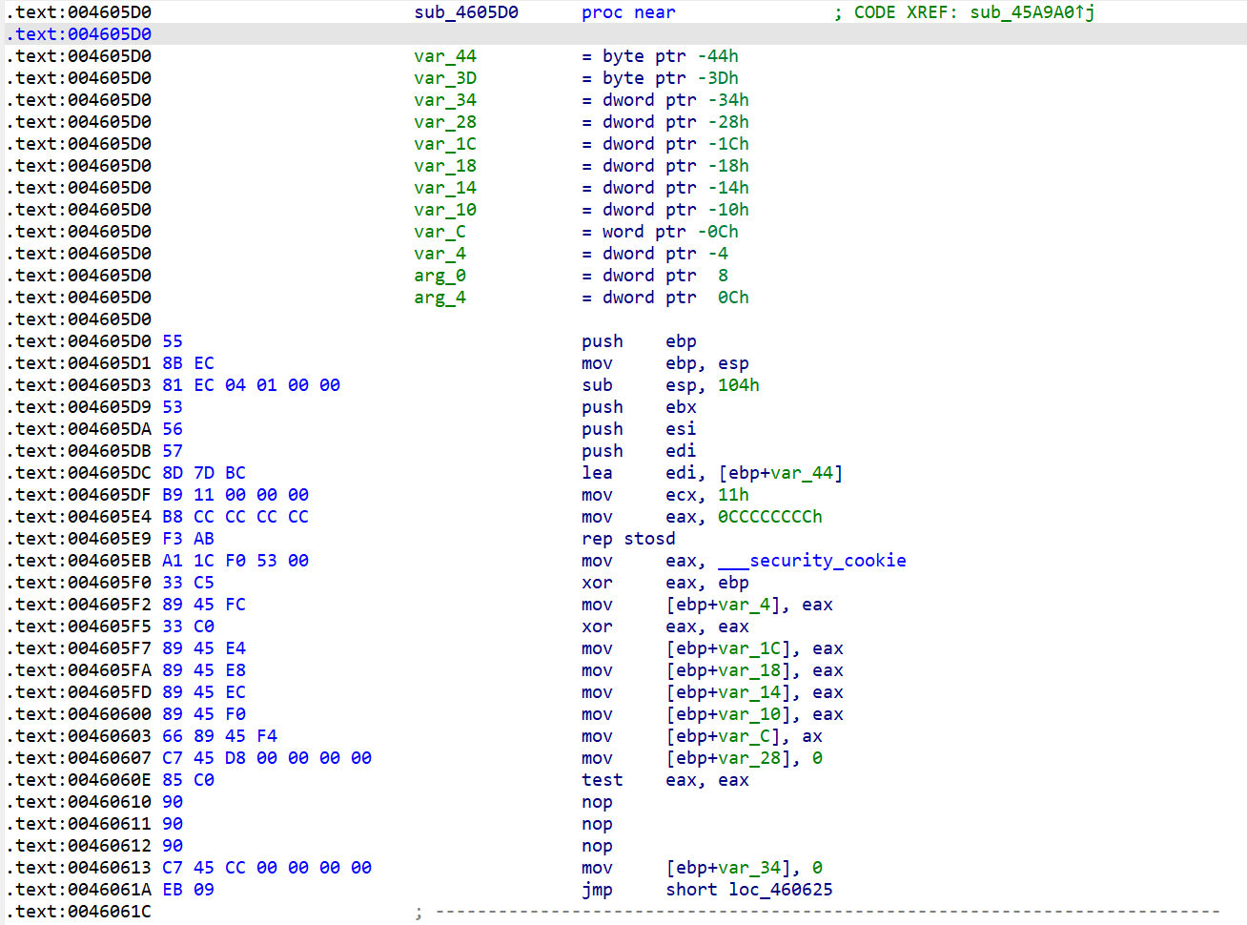Click the nop at address 00460611

(x=597, y=824)
